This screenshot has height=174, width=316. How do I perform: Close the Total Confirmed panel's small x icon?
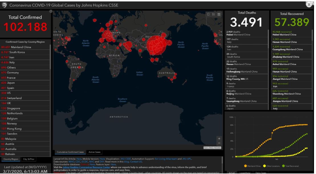pyautogui.click(x=51, y=11)
